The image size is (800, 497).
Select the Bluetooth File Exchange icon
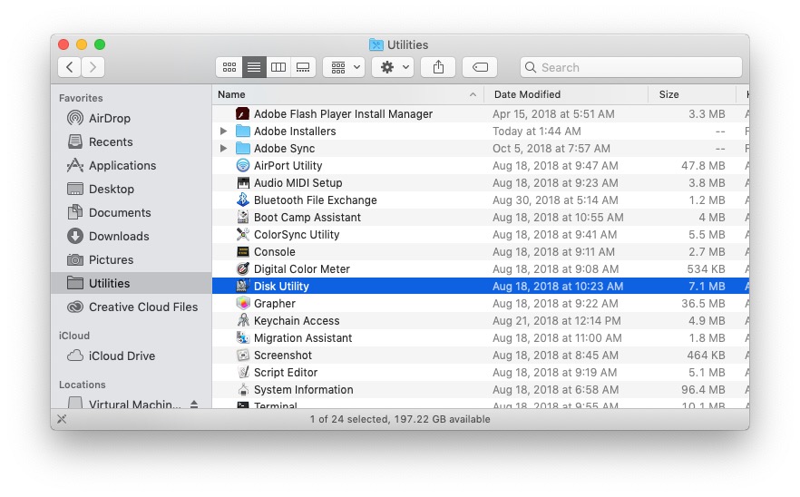[243, 200]
